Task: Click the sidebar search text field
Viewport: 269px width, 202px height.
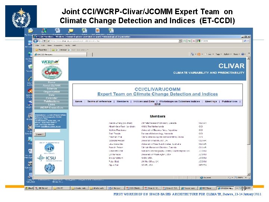Action: [x=47, y=131]
